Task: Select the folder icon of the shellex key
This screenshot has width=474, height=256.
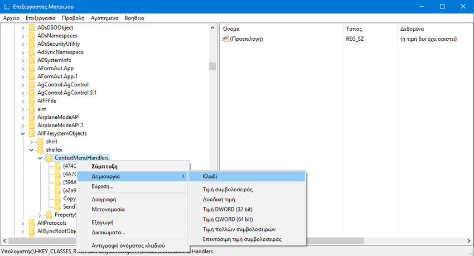Action: (40, 150)
